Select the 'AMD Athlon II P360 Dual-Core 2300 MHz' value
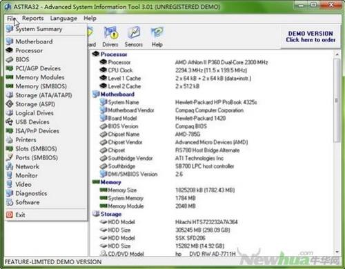 (221, 62)
